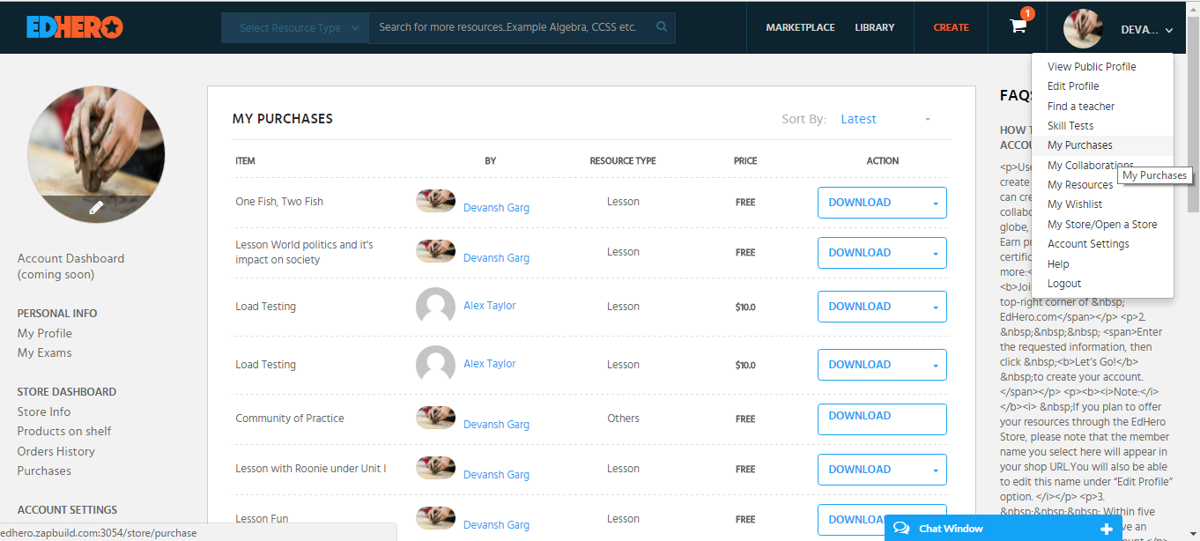
Task: Expand download arrow for Lesson with Roonie
Action: (935, 470)
